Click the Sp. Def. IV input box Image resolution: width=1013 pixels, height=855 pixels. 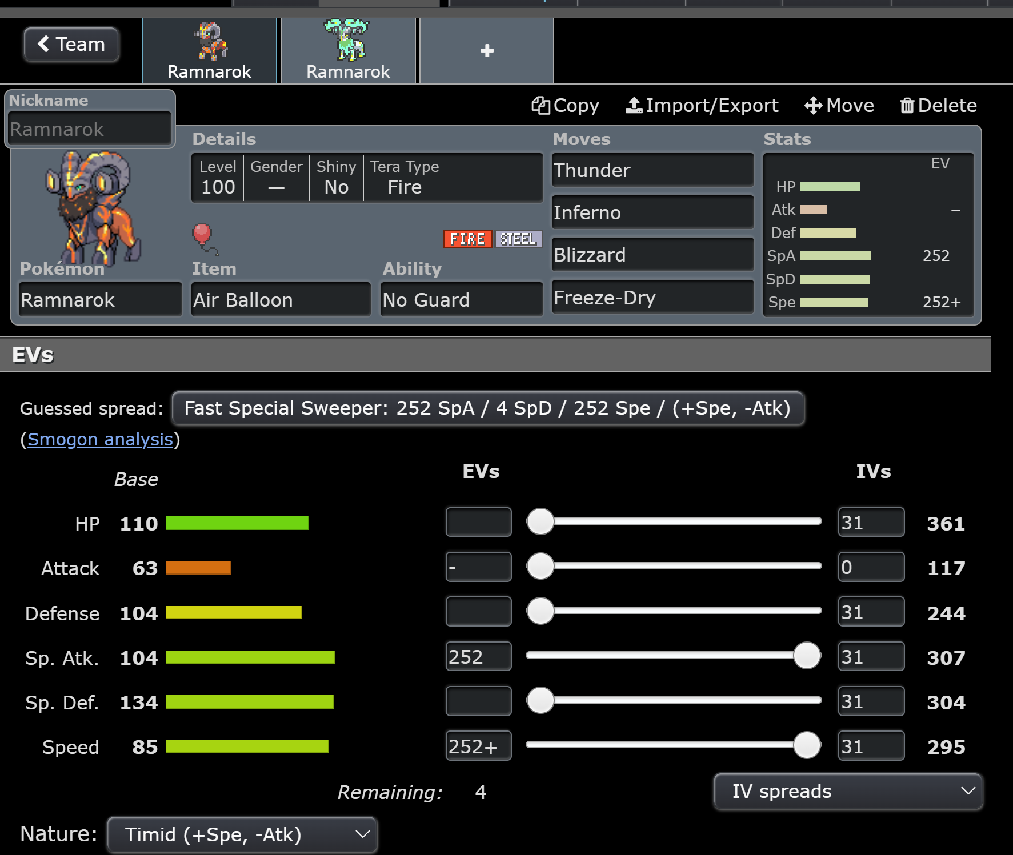871,701
